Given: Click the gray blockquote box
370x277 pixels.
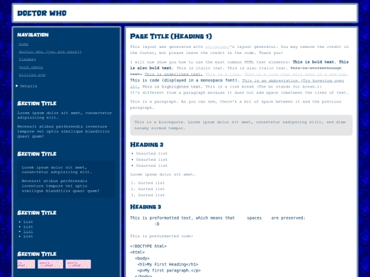Looking at the screenshot, I should coord(241,125).
